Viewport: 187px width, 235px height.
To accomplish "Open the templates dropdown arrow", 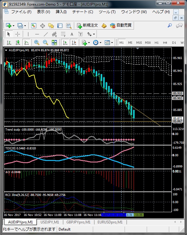I will (112, 43).
